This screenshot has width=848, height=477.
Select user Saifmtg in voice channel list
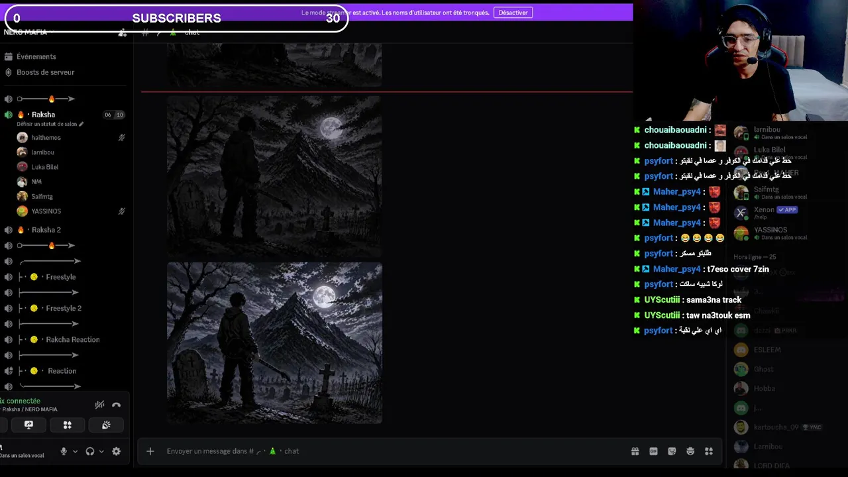click(42, 196)
